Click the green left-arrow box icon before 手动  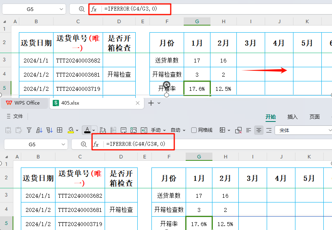[x=144, y=130]
